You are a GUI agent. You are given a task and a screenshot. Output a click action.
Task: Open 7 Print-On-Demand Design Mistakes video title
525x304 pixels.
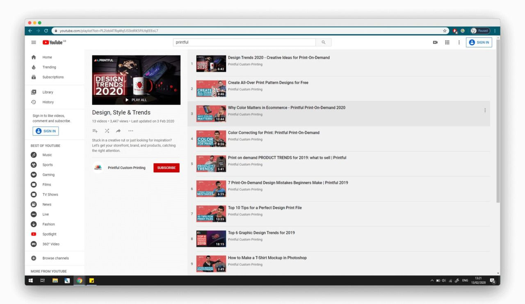coord(288,183)
